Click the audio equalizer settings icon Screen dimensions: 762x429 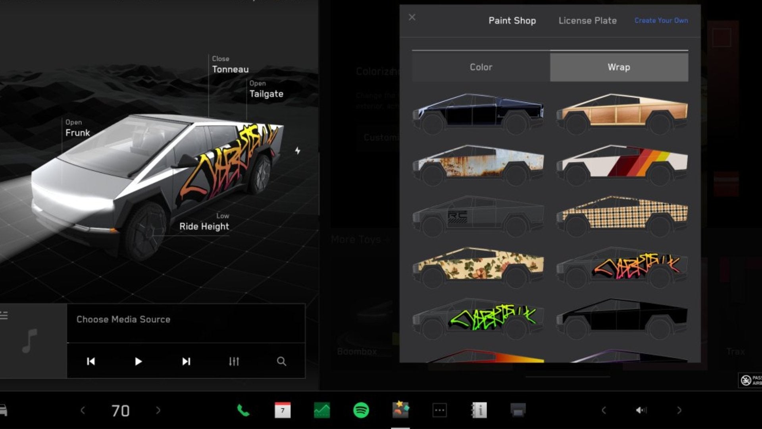[x=234, y=361]
